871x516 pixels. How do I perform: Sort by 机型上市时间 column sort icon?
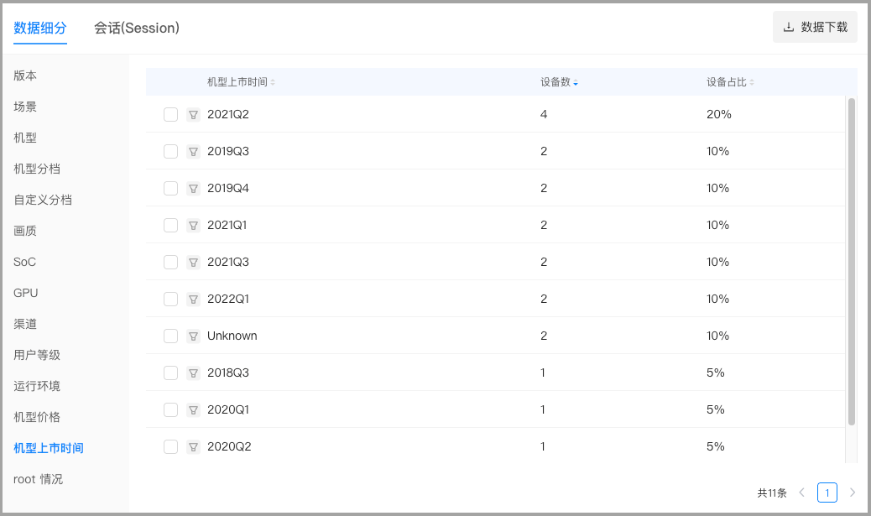tap(273, 82)
